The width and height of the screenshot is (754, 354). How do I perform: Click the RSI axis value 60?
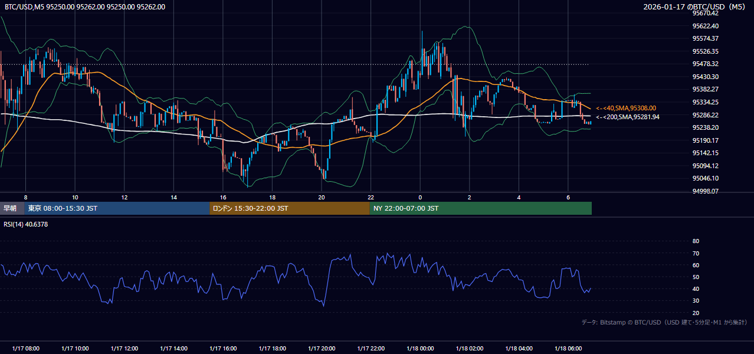pyautogui.click(x=696, y=265)
